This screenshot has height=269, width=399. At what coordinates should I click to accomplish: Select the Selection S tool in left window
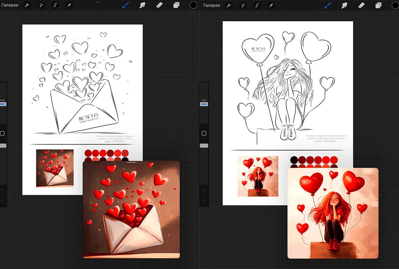click(x=55, y=5)
